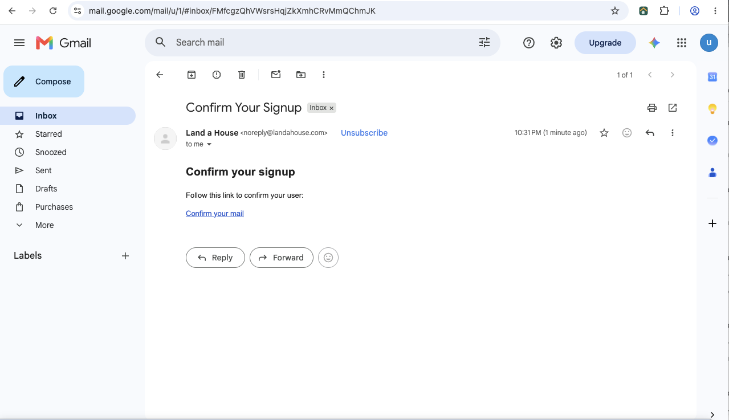Archive this email

coord(192,75)
